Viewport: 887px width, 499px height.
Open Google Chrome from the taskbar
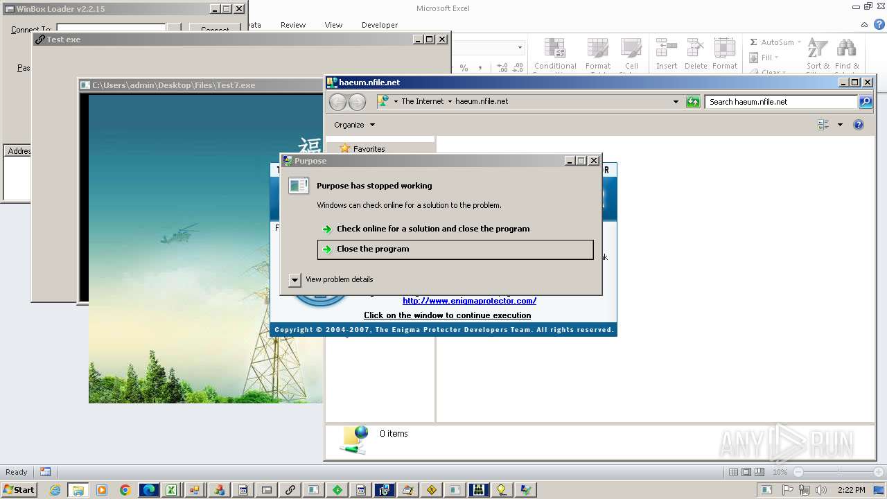click(x=125, y=490)
